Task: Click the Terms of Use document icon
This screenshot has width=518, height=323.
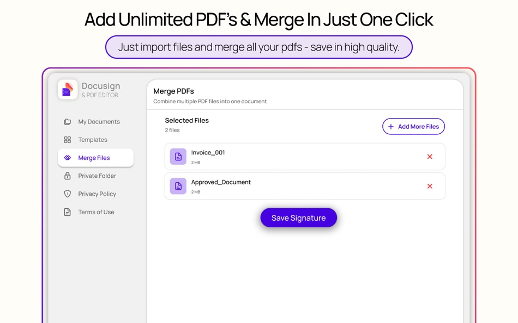Action: tap(68, 212)
